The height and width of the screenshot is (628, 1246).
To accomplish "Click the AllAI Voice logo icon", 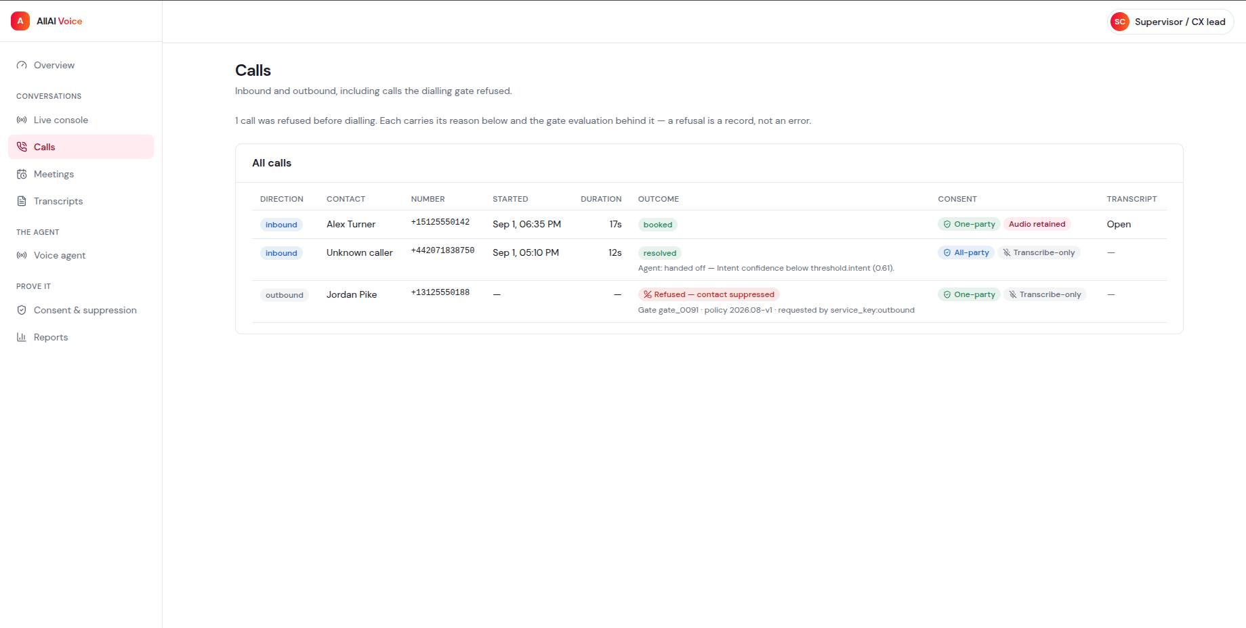I will [20, 21].
